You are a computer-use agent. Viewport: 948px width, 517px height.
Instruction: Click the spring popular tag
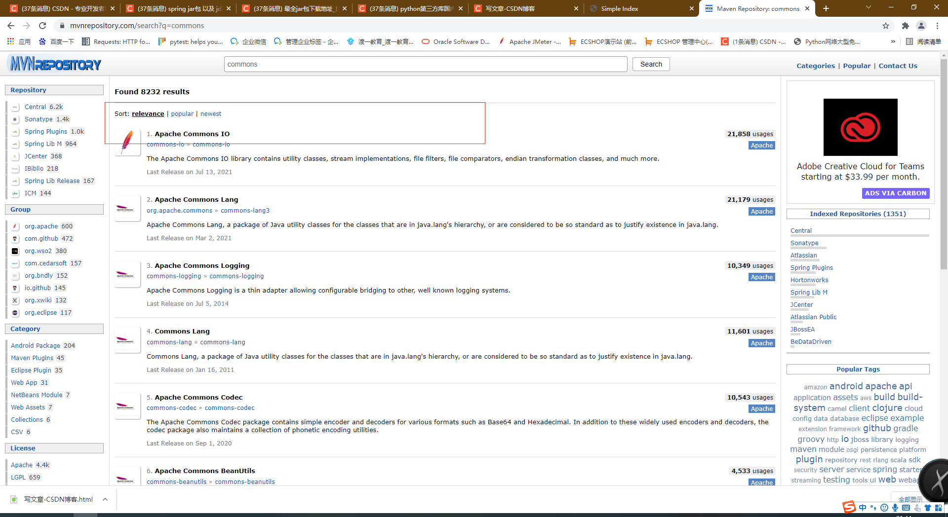point(884,470)
